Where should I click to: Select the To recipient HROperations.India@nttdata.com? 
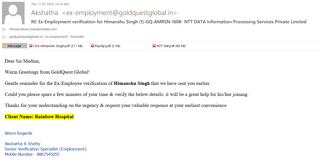[33, 29]
